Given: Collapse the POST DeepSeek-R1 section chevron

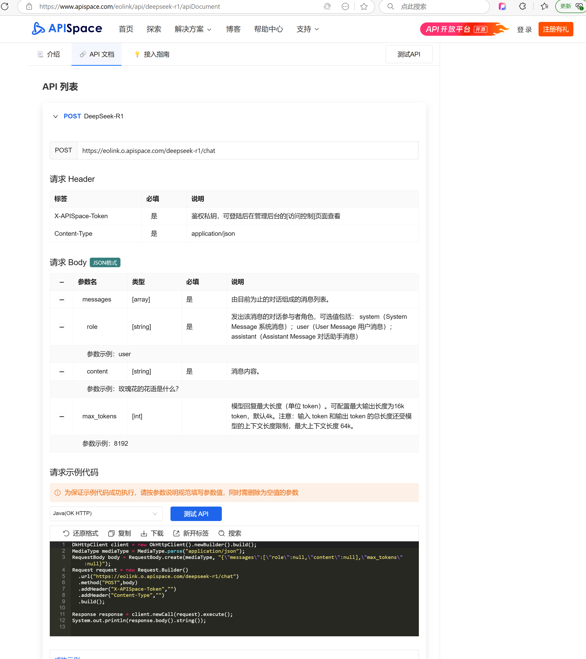Looking at the screenshot, I should click(55, 116).
